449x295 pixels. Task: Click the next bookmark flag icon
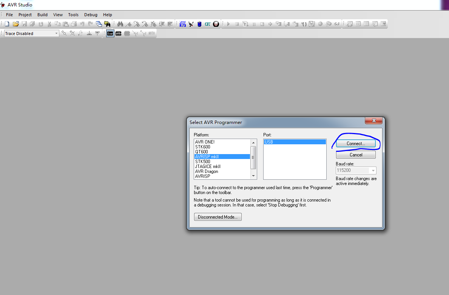coord(137,24)
